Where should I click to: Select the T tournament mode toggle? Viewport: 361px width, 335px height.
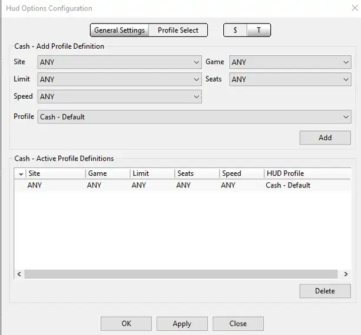coord(259,30)
